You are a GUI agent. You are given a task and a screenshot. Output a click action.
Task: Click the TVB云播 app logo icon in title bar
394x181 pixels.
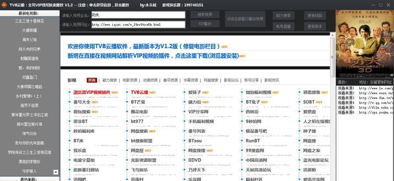(x=4, y=5)
